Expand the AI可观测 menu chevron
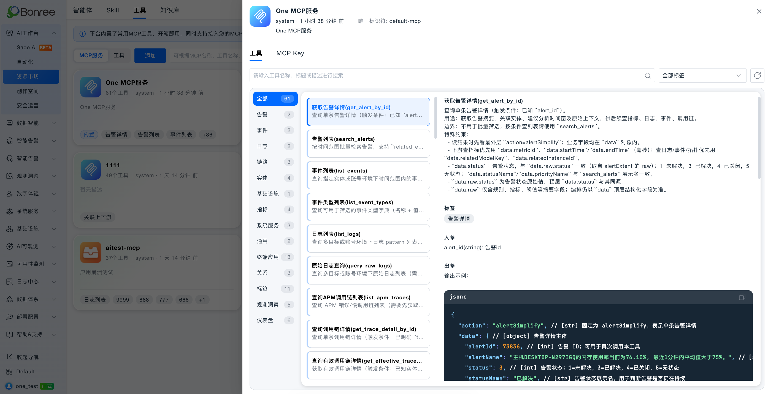 coord(54,246)
